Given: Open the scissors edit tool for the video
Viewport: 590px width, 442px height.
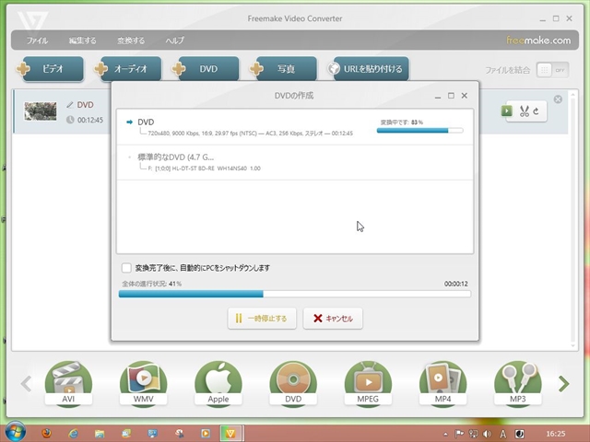Looking at the screenshot, I should coord(524,111).
